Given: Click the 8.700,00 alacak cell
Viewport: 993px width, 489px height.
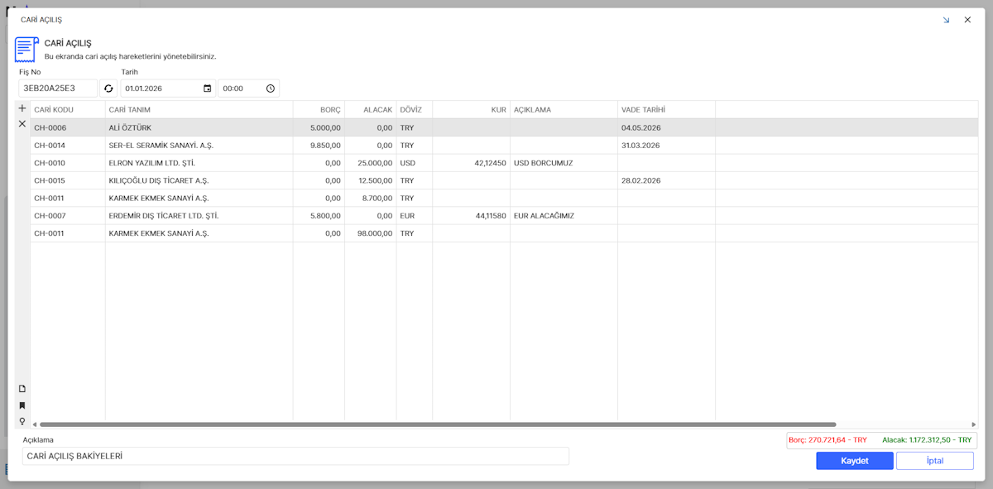Looking at the screenshot, I should tap(370, 199).
